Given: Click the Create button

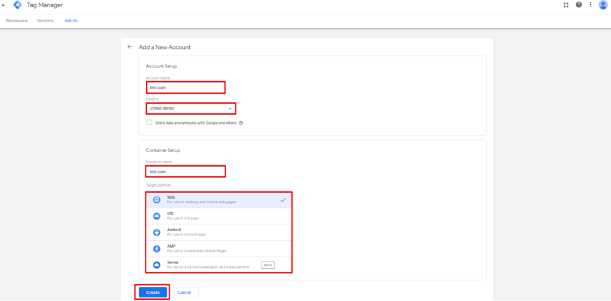Looking at the screenshot, I should click(153, 293).
